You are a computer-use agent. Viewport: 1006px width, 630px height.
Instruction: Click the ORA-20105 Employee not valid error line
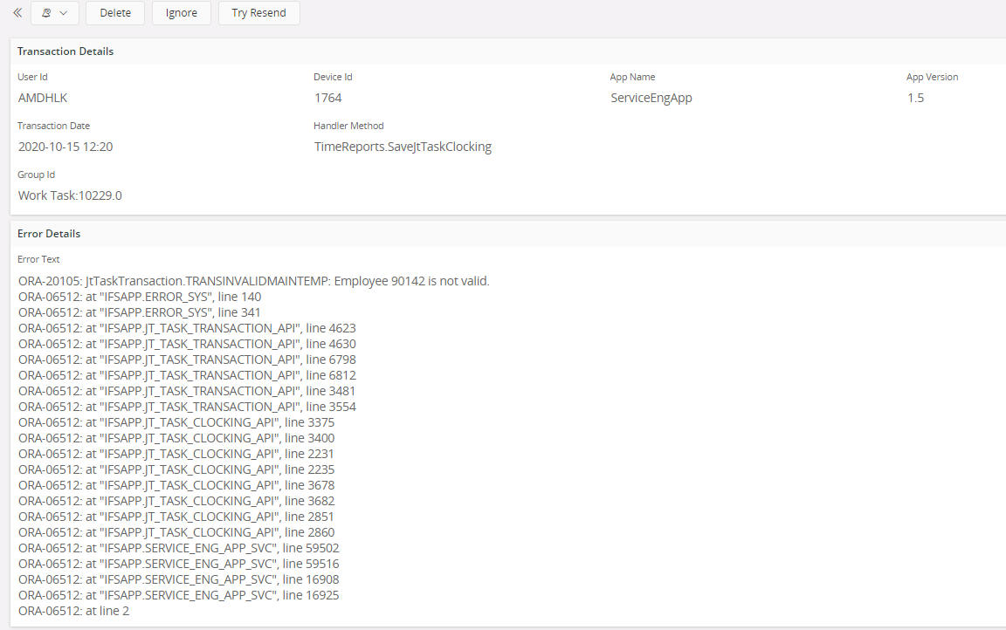[x=253, y=281]
